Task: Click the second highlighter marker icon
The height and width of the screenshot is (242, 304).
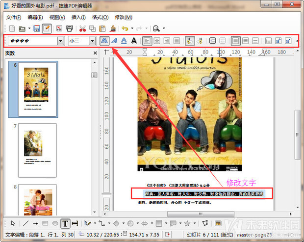Action: pos(200,41)
